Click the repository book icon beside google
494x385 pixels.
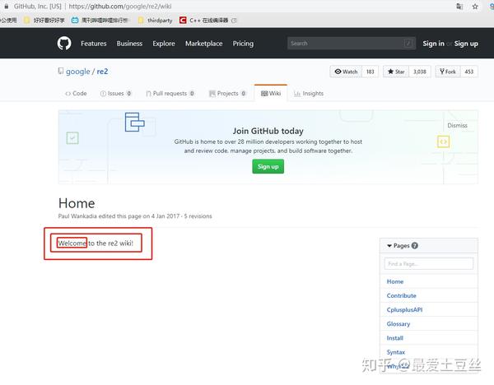point(61,71)
